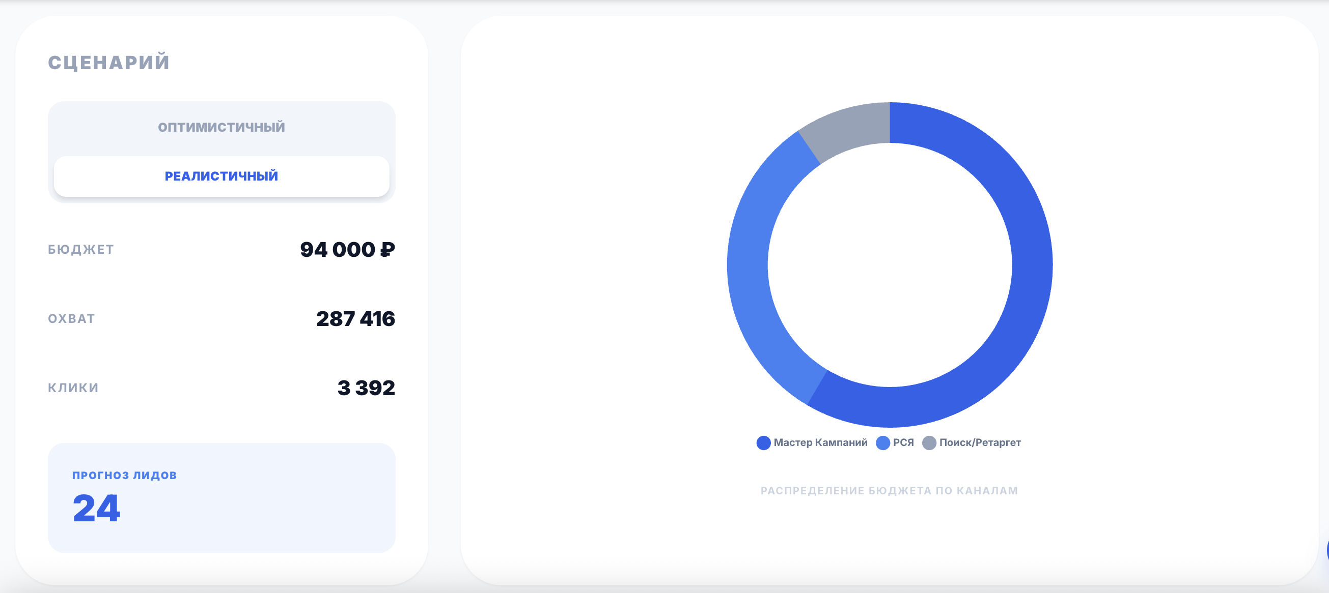This screenshot has width=1329, height=593.
Task: Click the clicks value 3 392
Action: pyautogui.click(x=366, y=388)
